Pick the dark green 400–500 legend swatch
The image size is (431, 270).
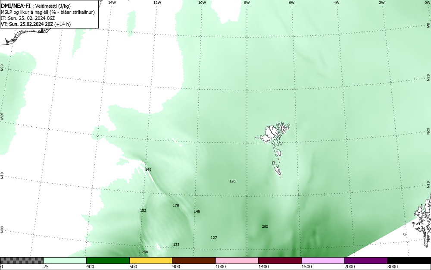[108, 261]
